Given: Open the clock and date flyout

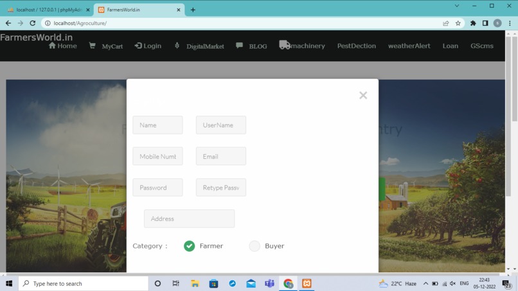Looking at the screenshot, I should coord(485,283).
